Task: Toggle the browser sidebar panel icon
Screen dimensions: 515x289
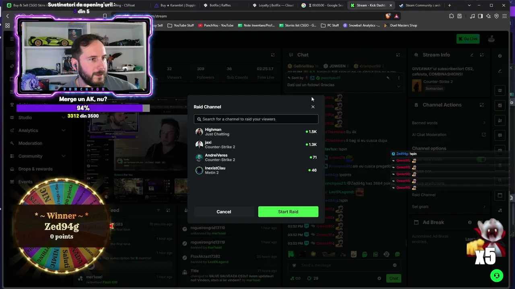Action: click(480, 16)
